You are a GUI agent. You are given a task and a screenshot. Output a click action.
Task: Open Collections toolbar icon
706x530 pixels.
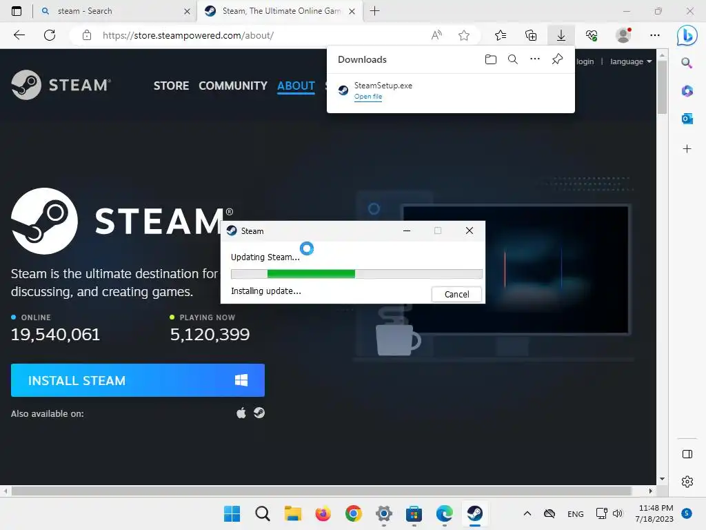click(531, 35)
